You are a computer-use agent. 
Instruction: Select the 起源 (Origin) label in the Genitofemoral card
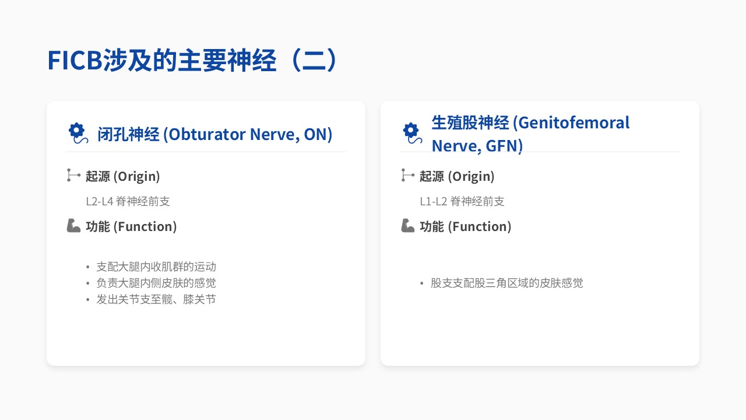pyautogui.click(x=457, y=176)
